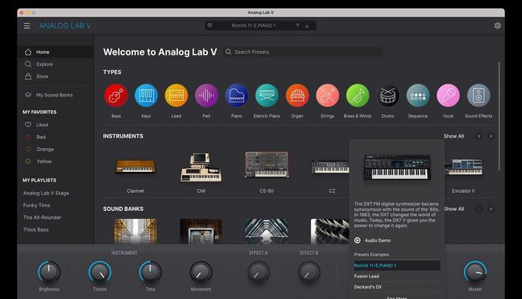Click instruments next page arrow
Viewport: 522px width, 299px height.
[491, 136]
